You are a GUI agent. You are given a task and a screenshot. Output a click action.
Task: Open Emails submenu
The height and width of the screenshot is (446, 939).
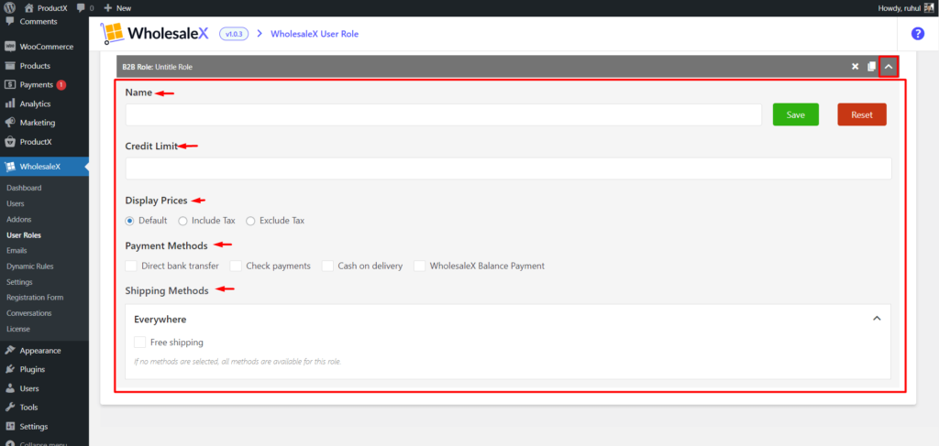[x=17, y=251]
